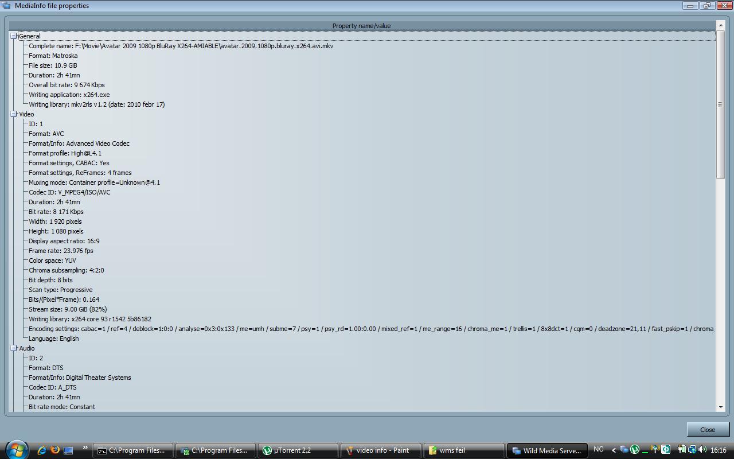Click the volume speaker tray icon

coord(702,450)
